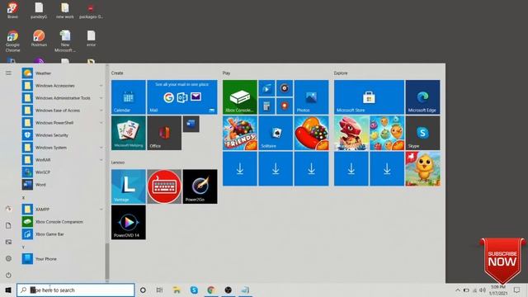Launch Candy Crush Saga tile
The image size is (528, 297).
(311, 133)
